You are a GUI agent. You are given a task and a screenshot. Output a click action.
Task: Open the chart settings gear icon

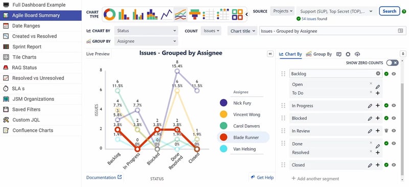(x=348, y=54)
